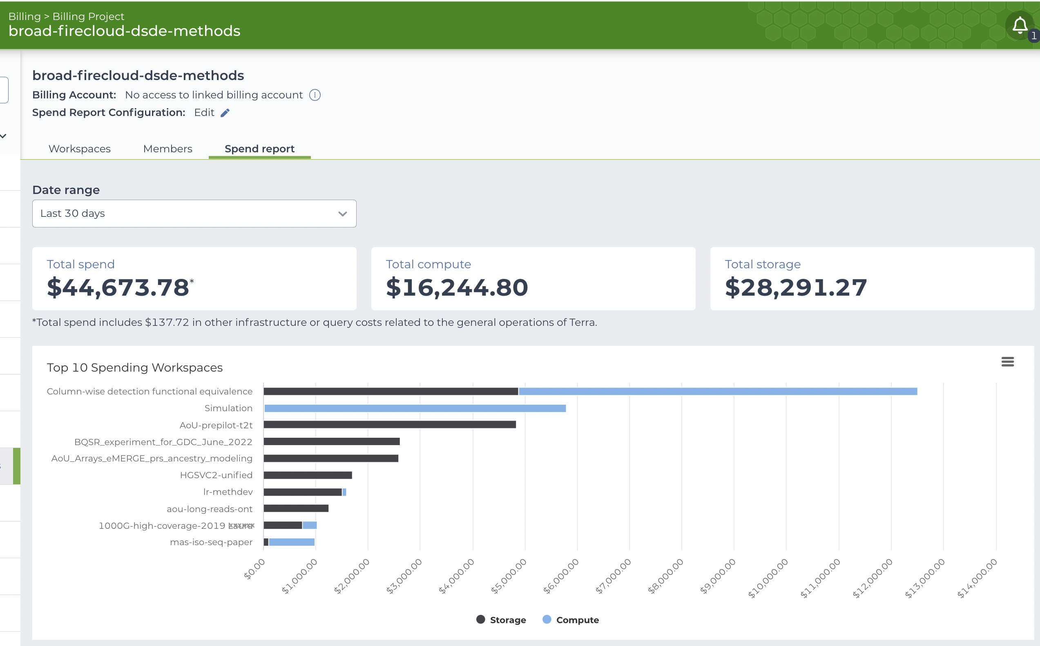Viewport: 1040px width, 646px height.
Task: Click the 'AoU-prepilot-t2t' workspace label
Action: coord(216,425)
